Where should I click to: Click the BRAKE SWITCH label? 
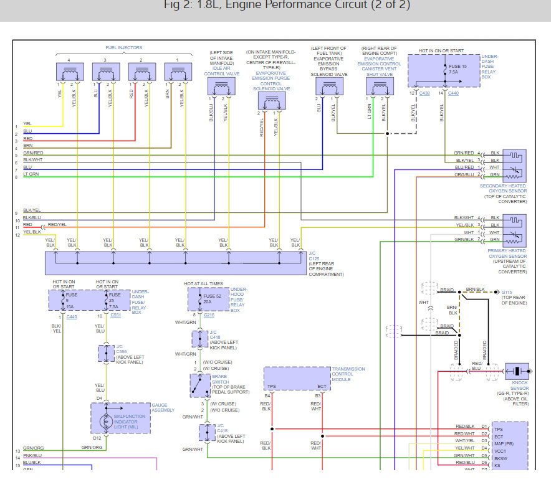pyautogui.click(x=220, y=379)
